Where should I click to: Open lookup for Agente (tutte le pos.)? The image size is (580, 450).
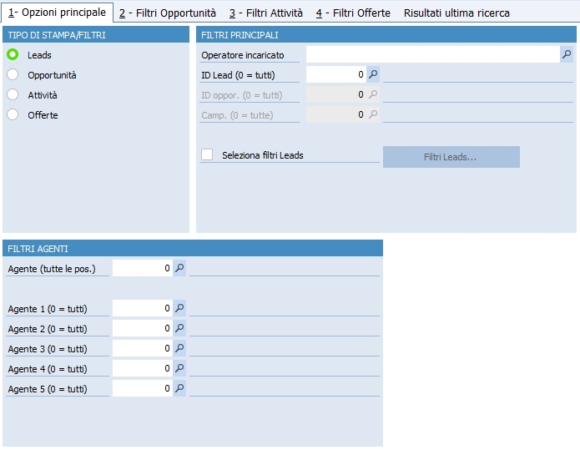click(x=179, y=268)
